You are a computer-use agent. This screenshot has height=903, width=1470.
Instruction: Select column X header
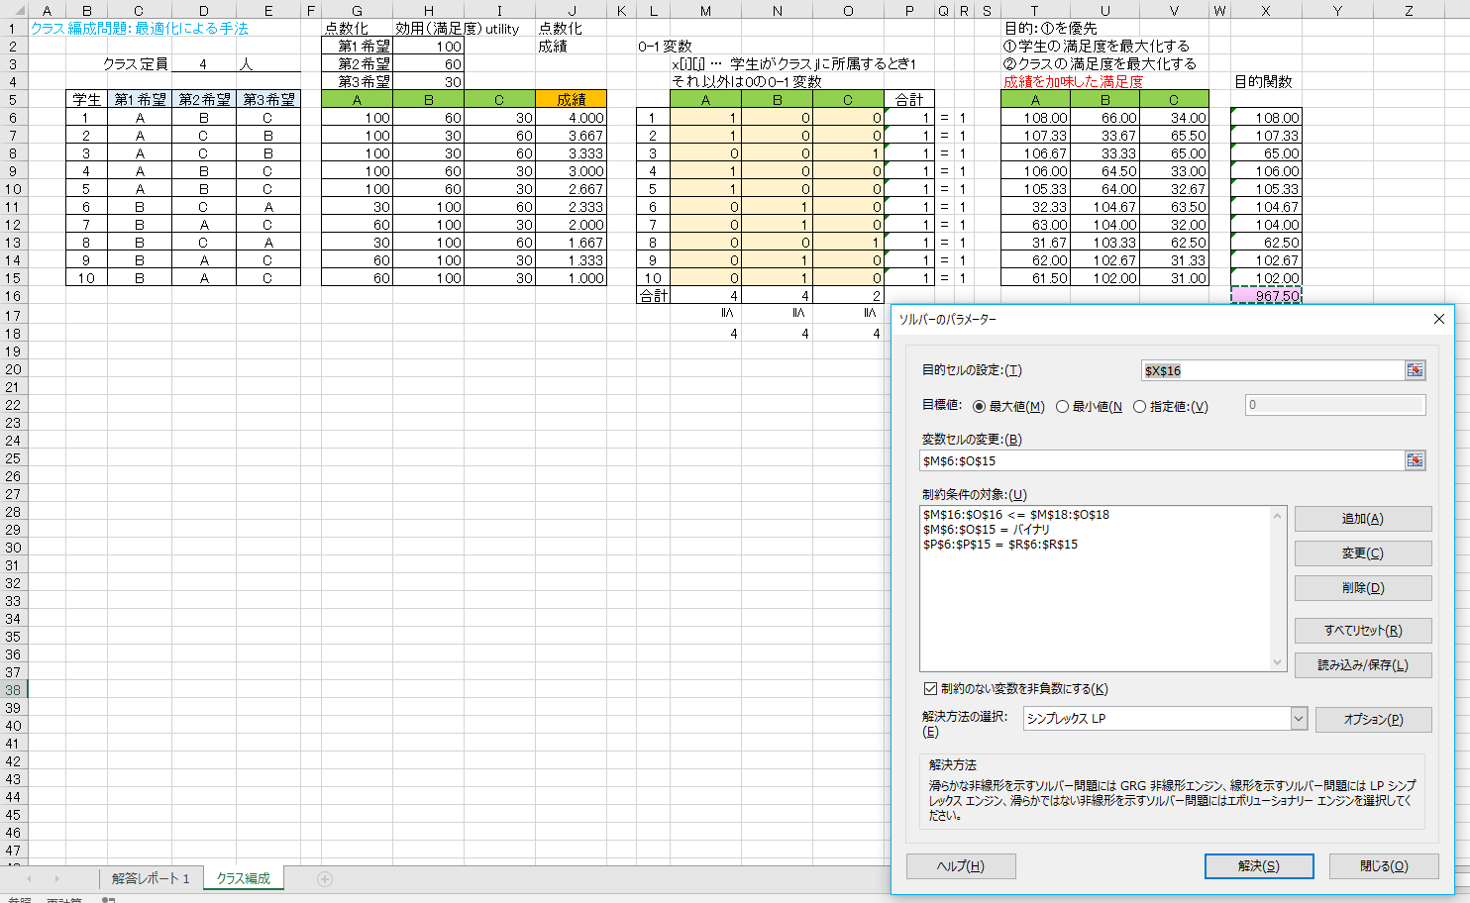coord(1266,11)
